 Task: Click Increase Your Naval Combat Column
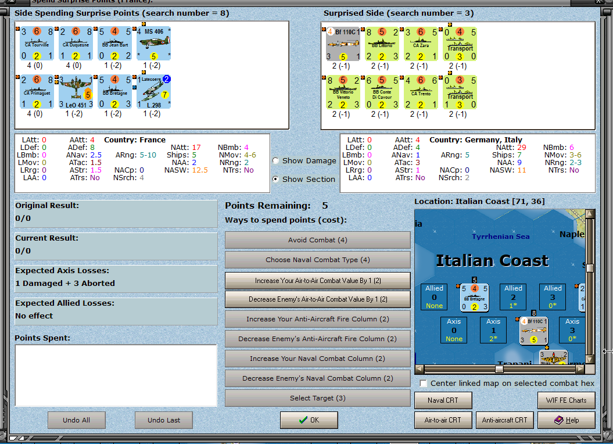[x=317, y=359]
